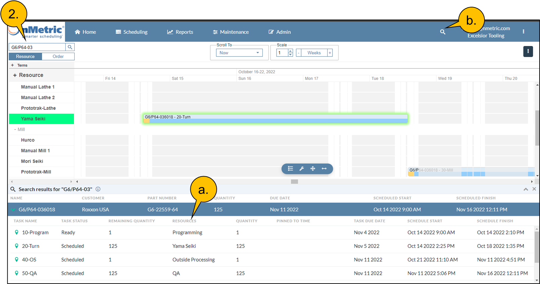The height and width of the screenshot is (284, 540).
Task: Select Manual Lathe 1 resource
Action: (38, 87)
